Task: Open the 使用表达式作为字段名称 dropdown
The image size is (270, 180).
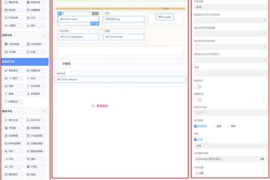Action: [x=231, y=21]
